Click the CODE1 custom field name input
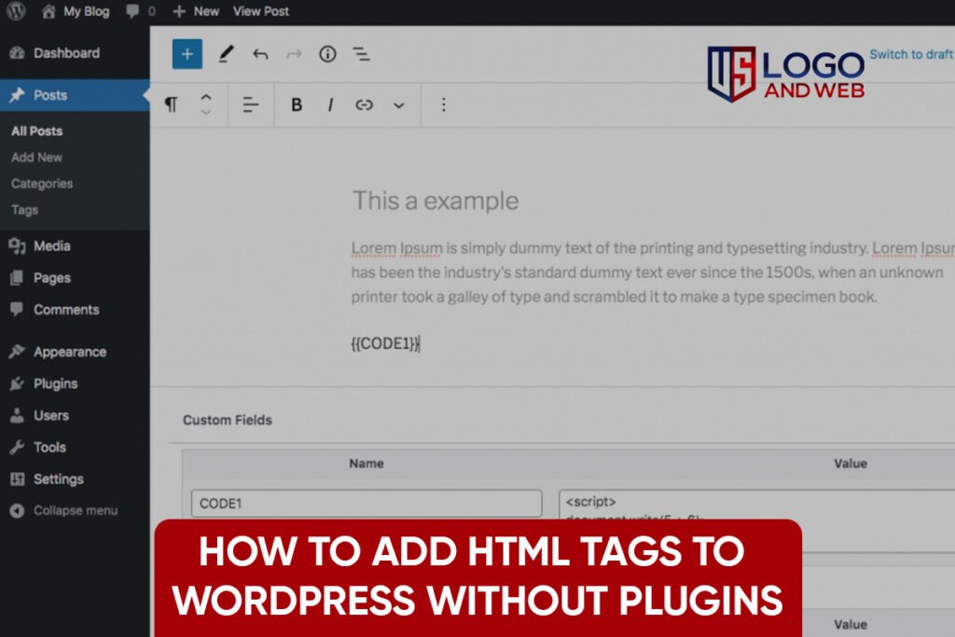This screenshot has height=637, width=955. (366, 504)
